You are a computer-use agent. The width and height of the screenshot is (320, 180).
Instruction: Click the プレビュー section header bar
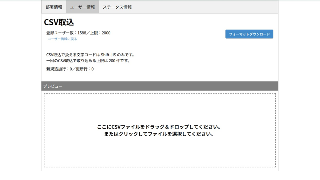tap(159, 86)
